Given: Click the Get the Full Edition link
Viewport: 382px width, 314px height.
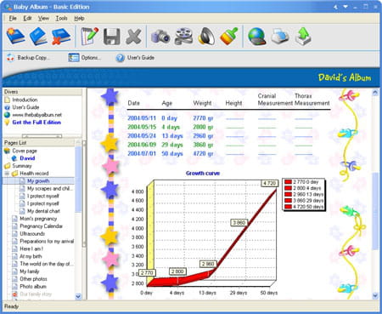Looking at the screenshot, I should click(x=37, y=123).
